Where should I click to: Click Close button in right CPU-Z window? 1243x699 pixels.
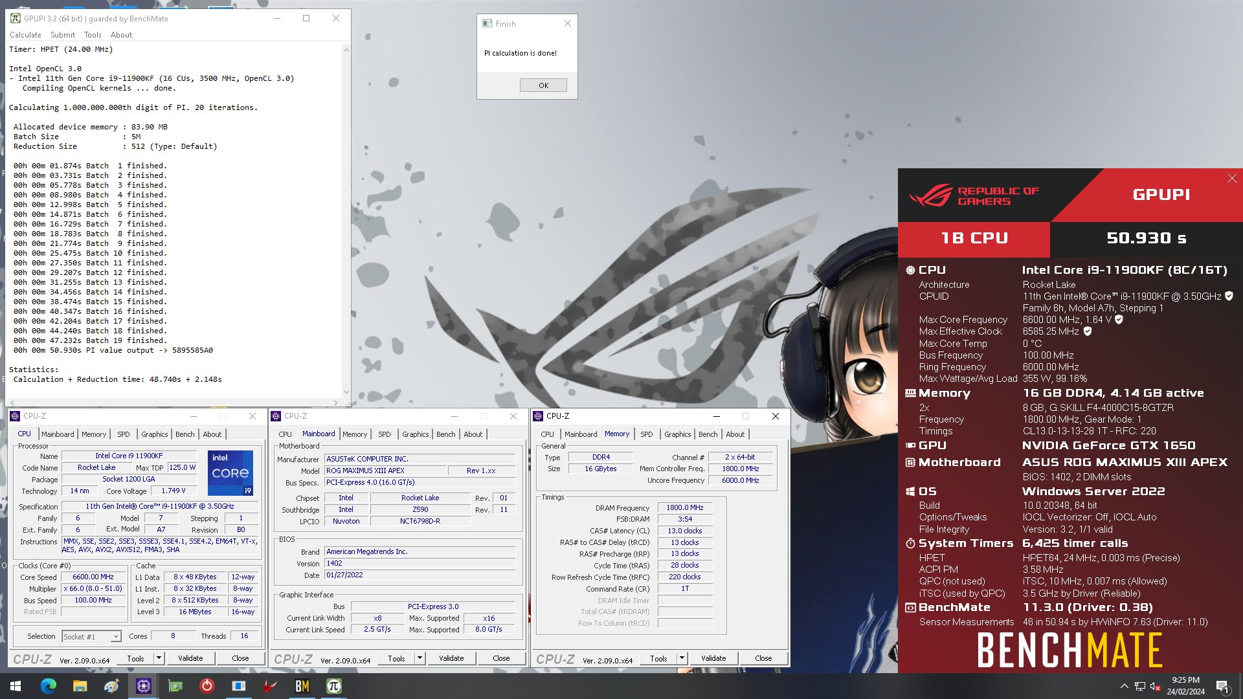pyautogui.click(x=763, y=658)
